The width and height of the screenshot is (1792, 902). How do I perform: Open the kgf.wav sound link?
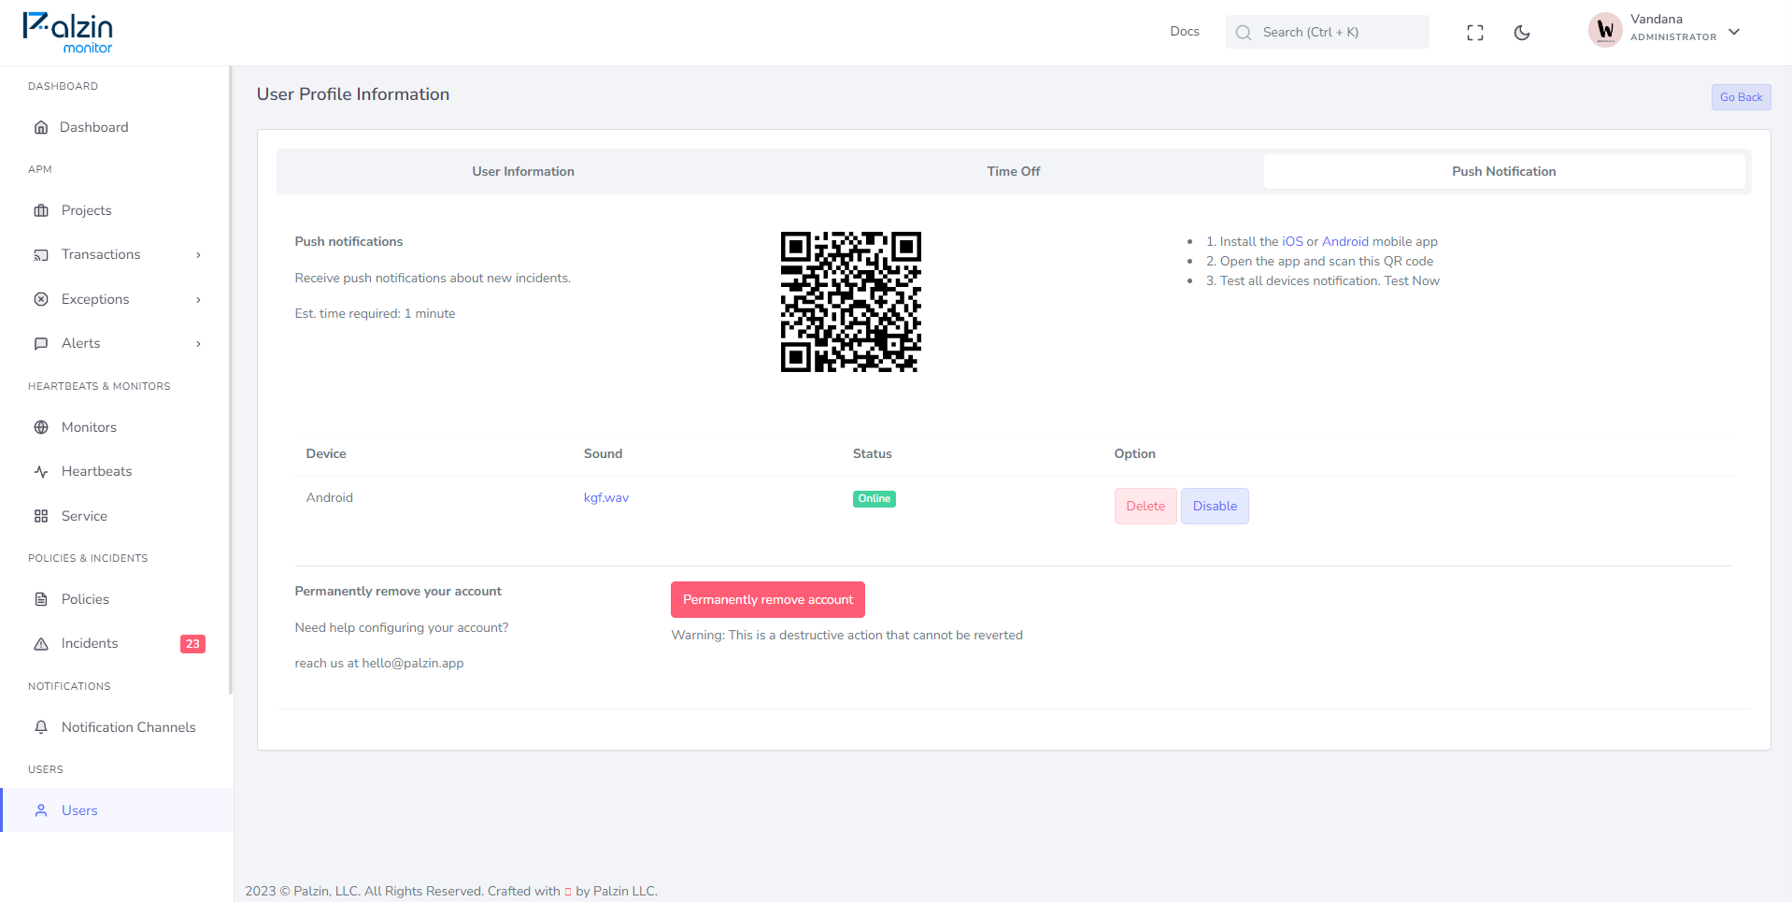(x=606, y=498)
